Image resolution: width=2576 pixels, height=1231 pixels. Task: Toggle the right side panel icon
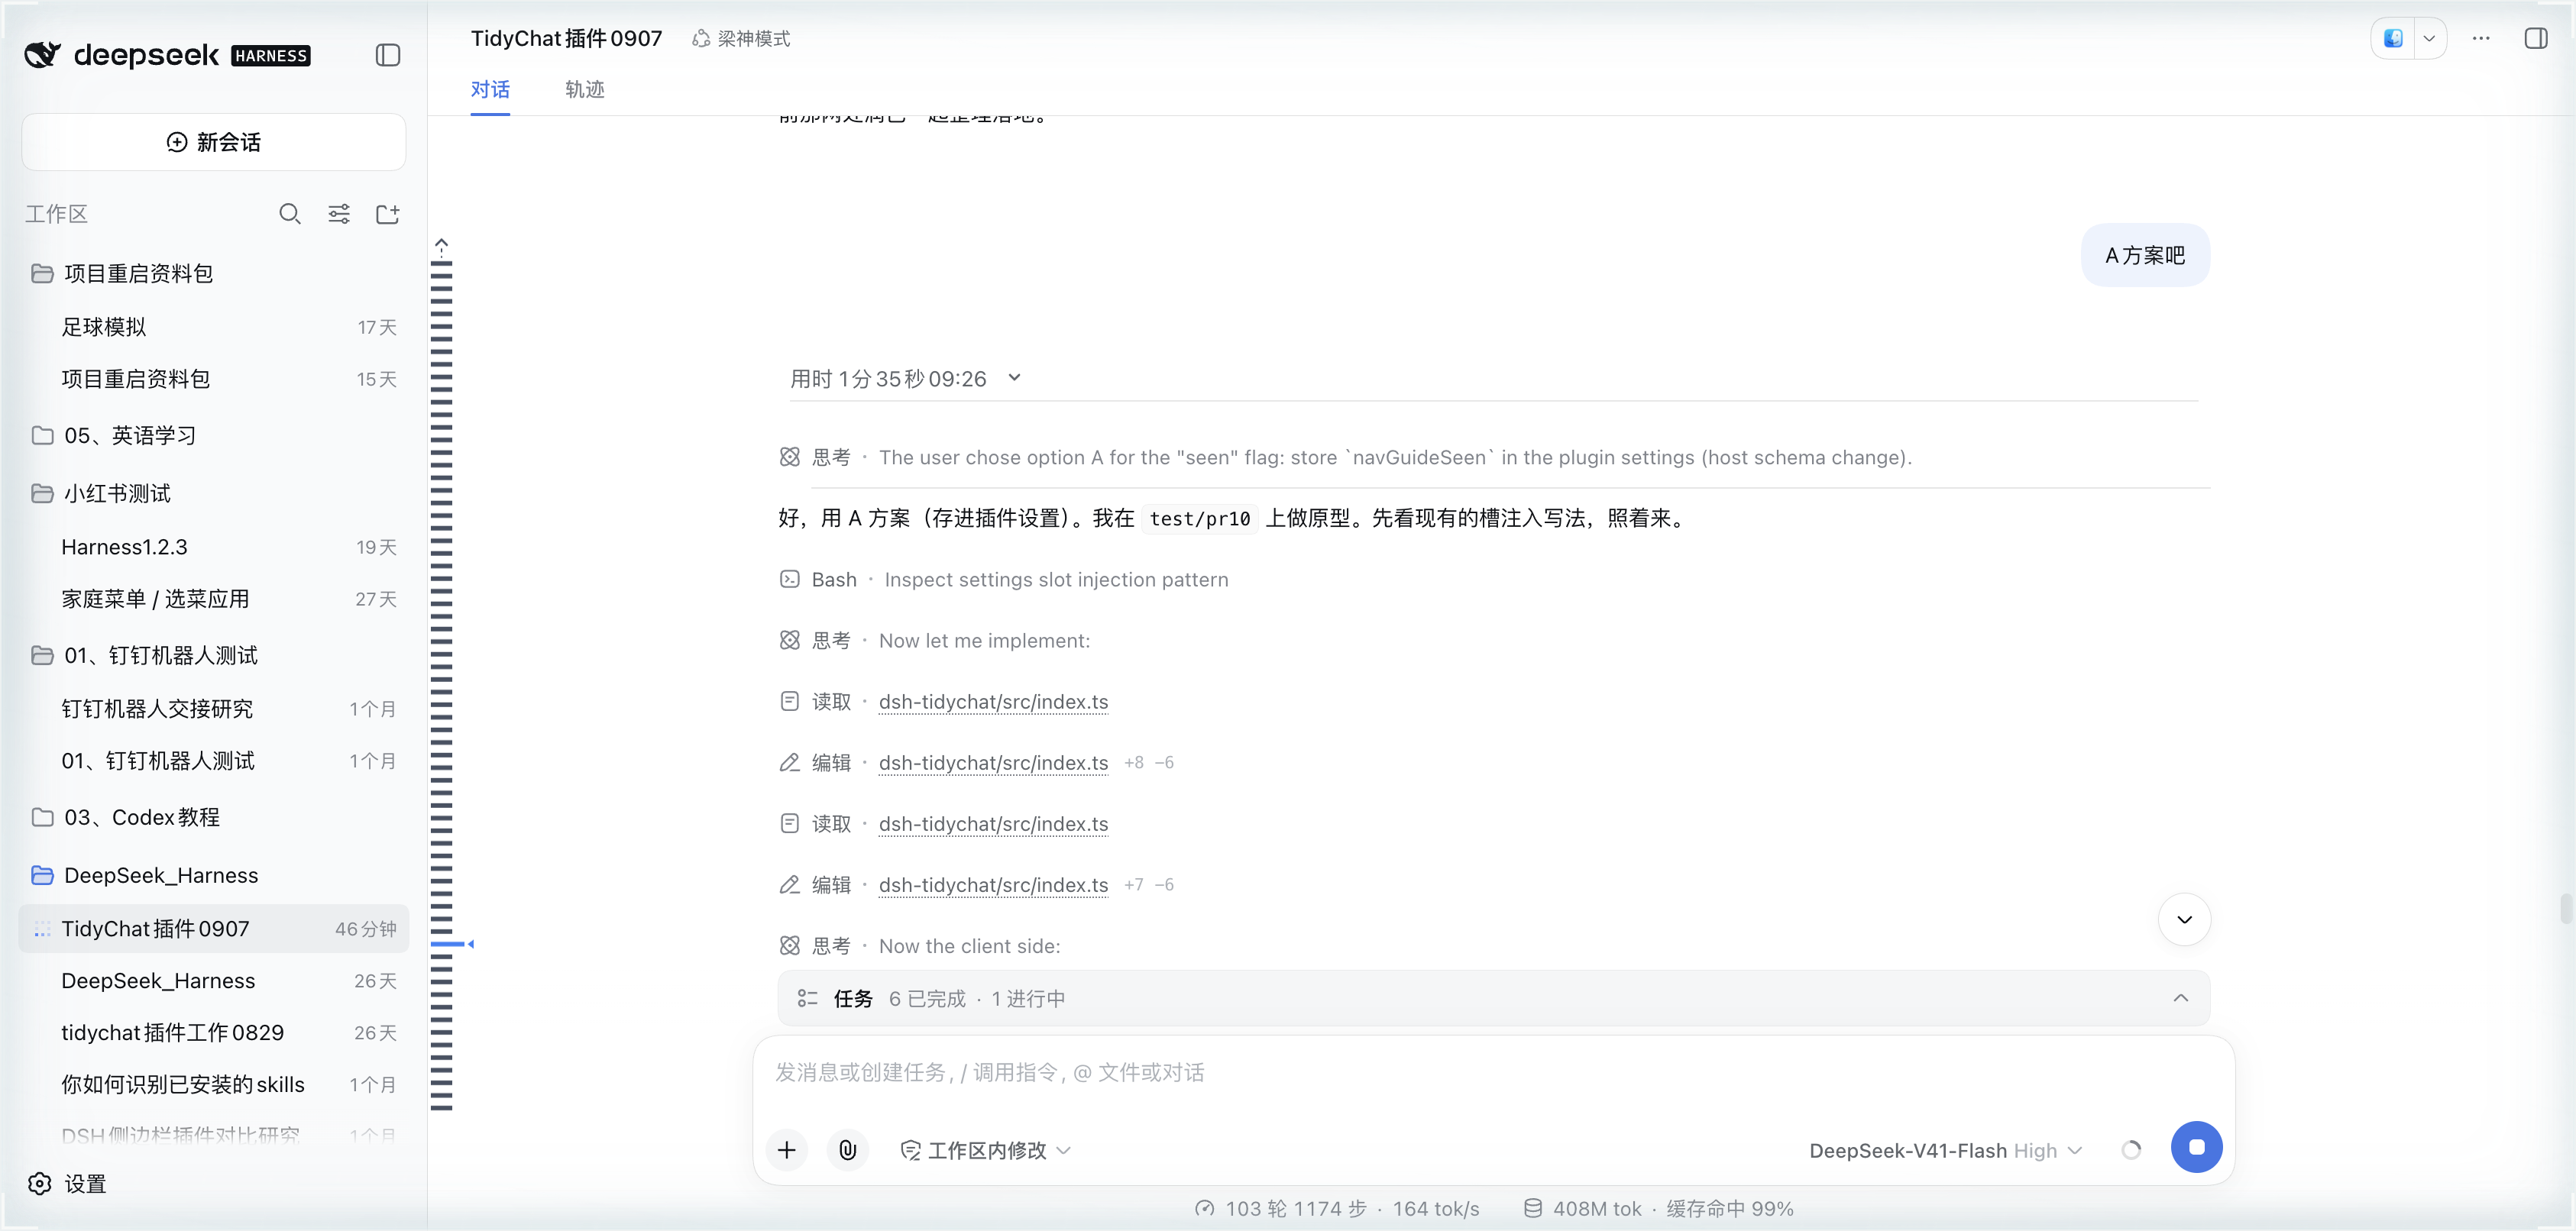(x=2536, y=38)
